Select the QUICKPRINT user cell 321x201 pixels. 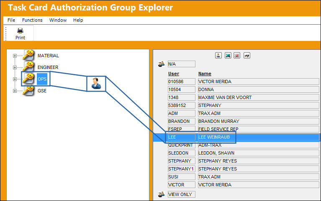181,145
